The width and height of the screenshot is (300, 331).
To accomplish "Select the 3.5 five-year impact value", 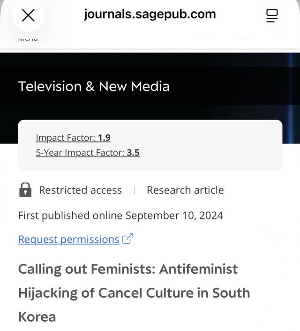I will [x=133, y=152].
